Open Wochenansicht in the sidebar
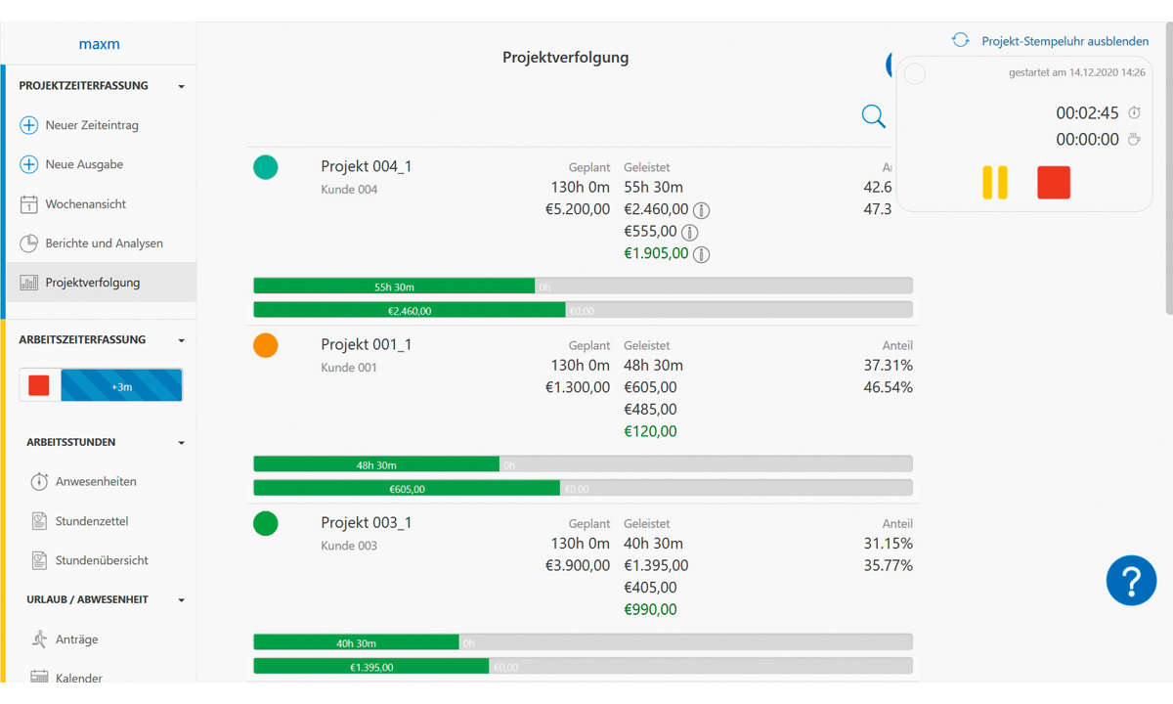This screenshot has width=1173, height=704. pos(85,204)
